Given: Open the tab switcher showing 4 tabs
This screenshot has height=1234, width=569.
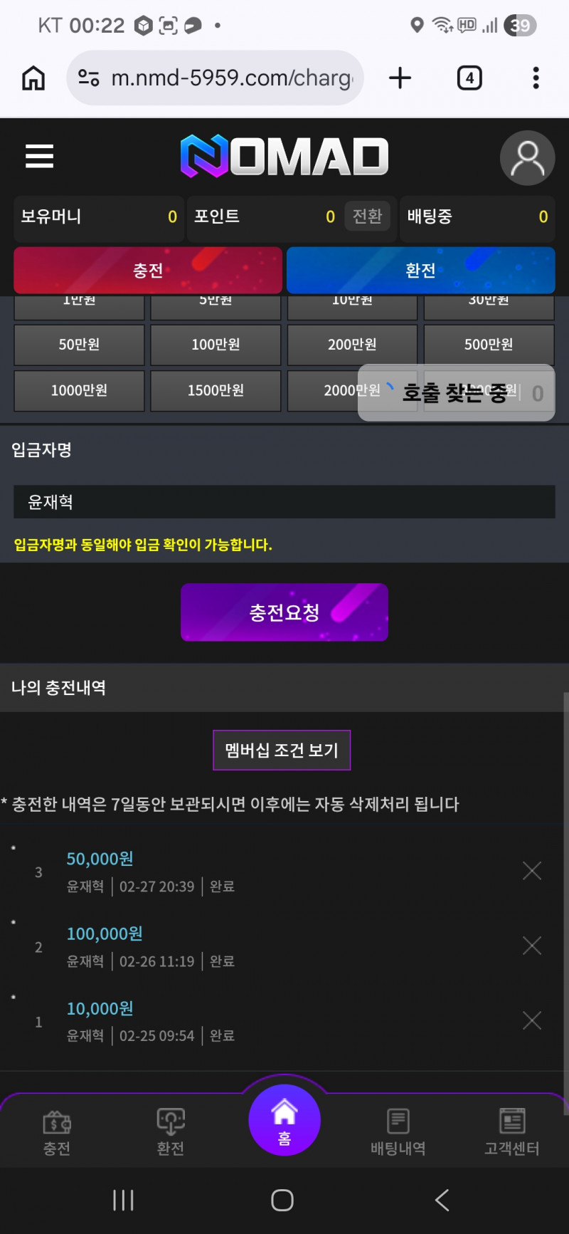Looking at the screenshot, I should pos(469,78).
